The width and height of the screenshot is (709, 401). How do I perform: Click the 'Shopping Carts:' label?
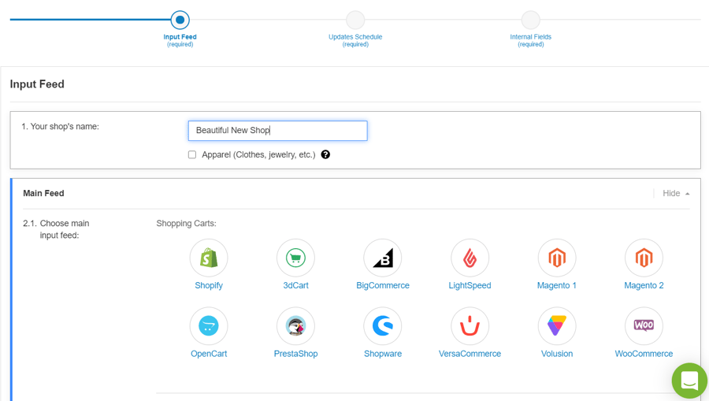point(186,223)
